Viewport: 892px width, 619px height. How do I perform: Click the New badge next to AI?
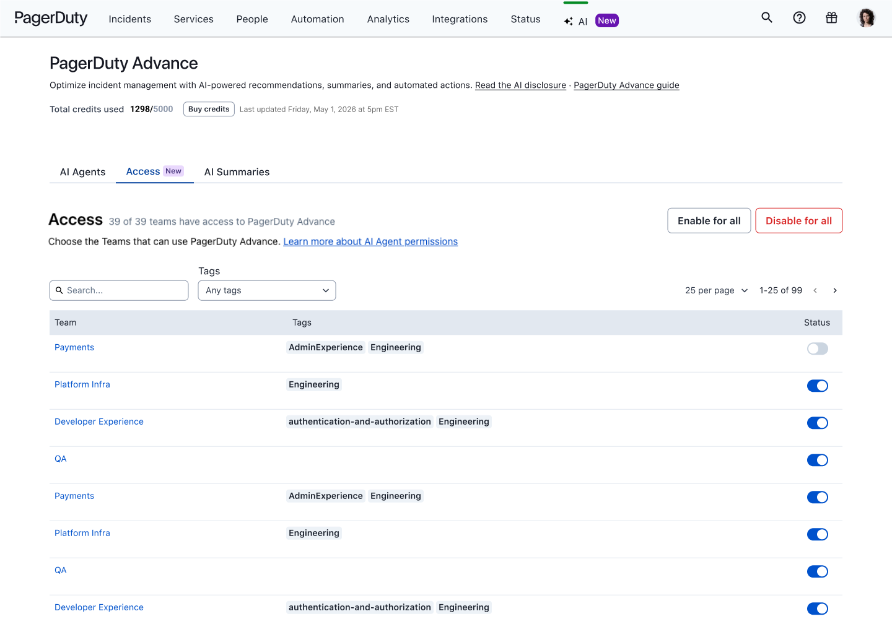point(607,20)
